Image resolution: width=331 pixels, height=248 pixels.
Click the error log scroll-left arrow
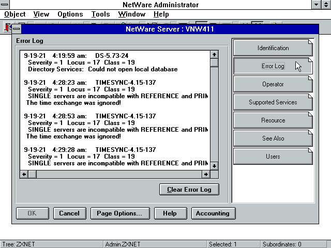tap(24, 175)
